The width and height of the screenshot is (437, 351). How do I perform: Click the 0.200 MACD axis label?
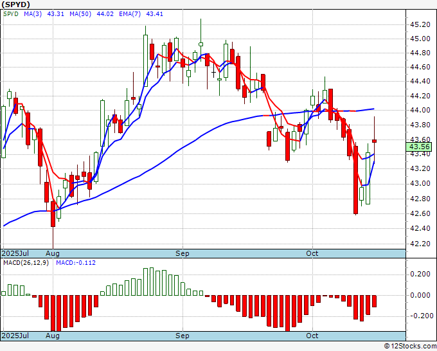pos(420,274)
